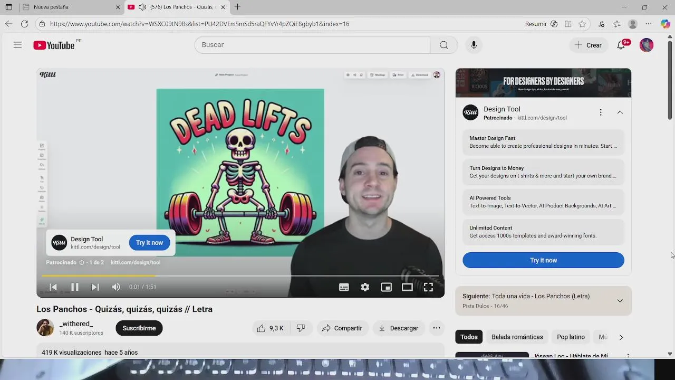
Task: Open the Unlimited Content ad item
Action: (543, 232)
